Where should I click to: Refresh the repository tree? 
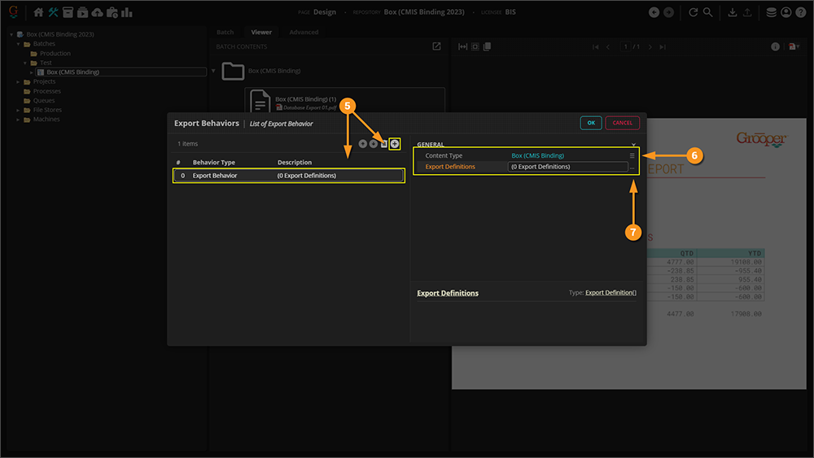point(693,12)
